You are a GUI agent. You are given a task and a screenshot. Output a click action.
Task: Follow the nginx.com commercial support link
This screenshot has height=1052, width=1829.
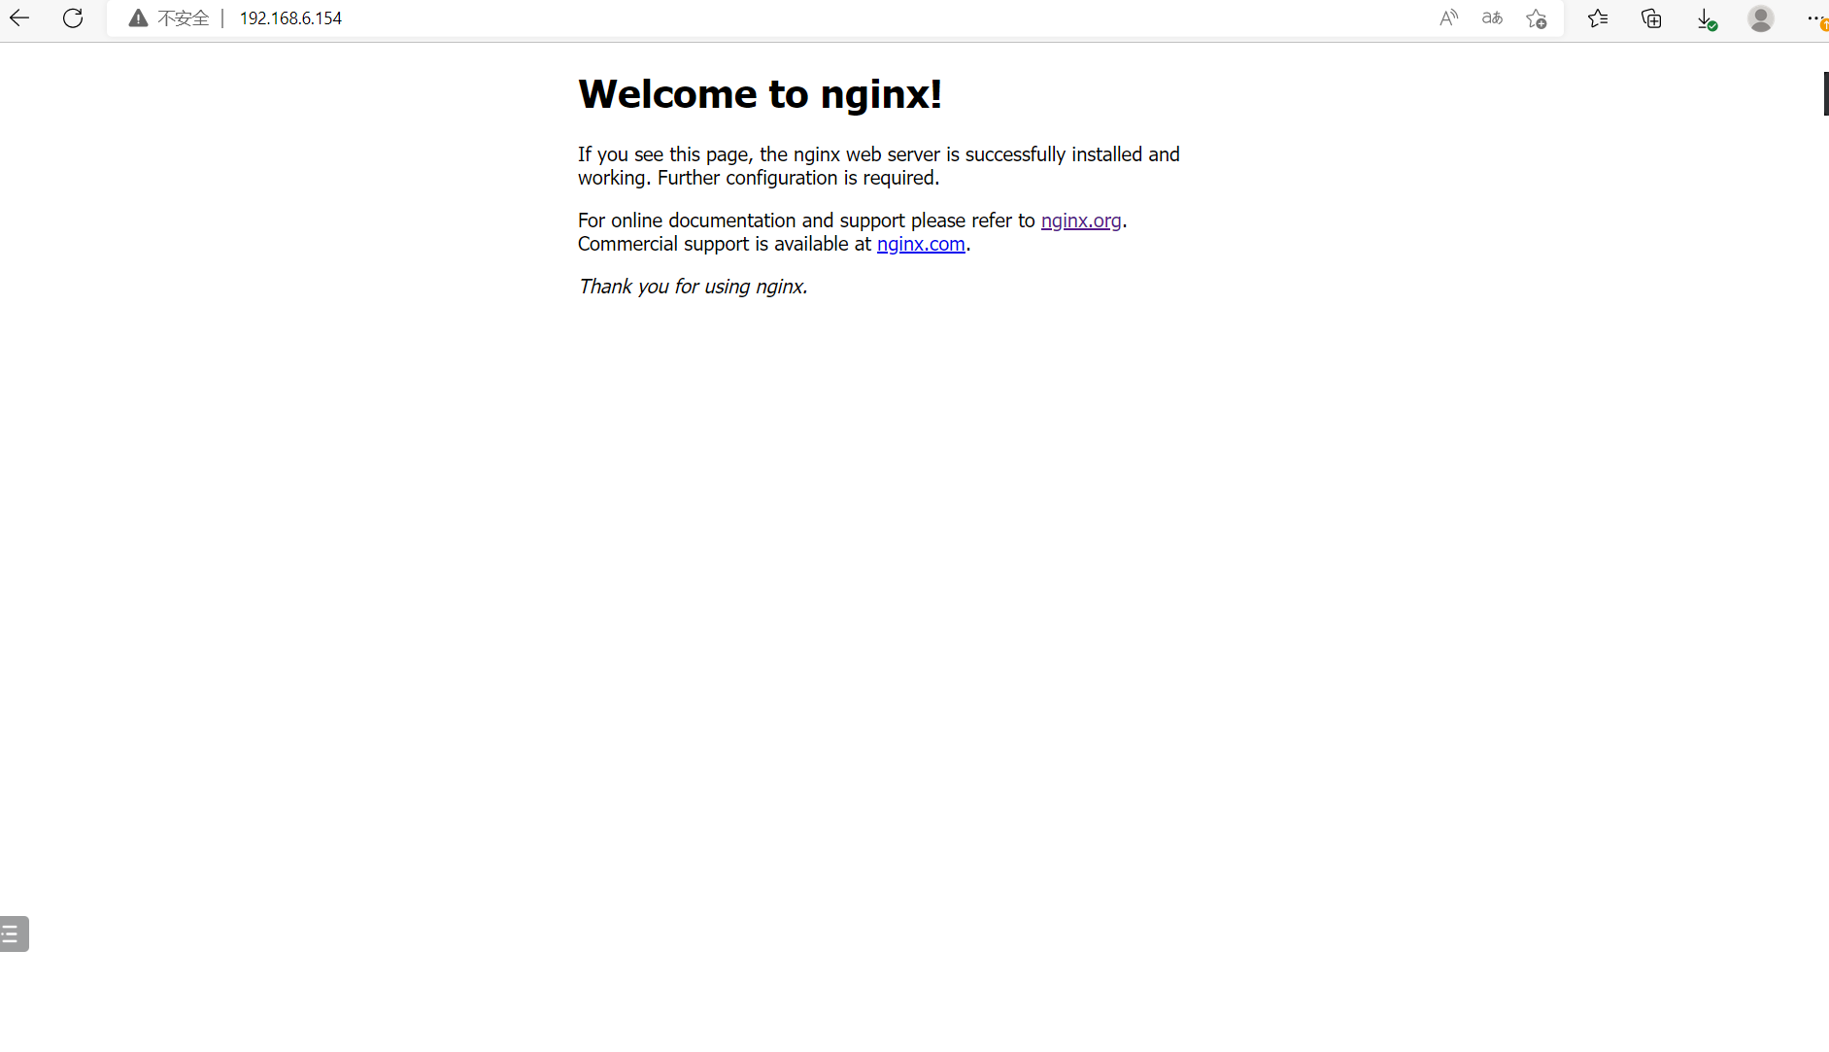[921, 244]
